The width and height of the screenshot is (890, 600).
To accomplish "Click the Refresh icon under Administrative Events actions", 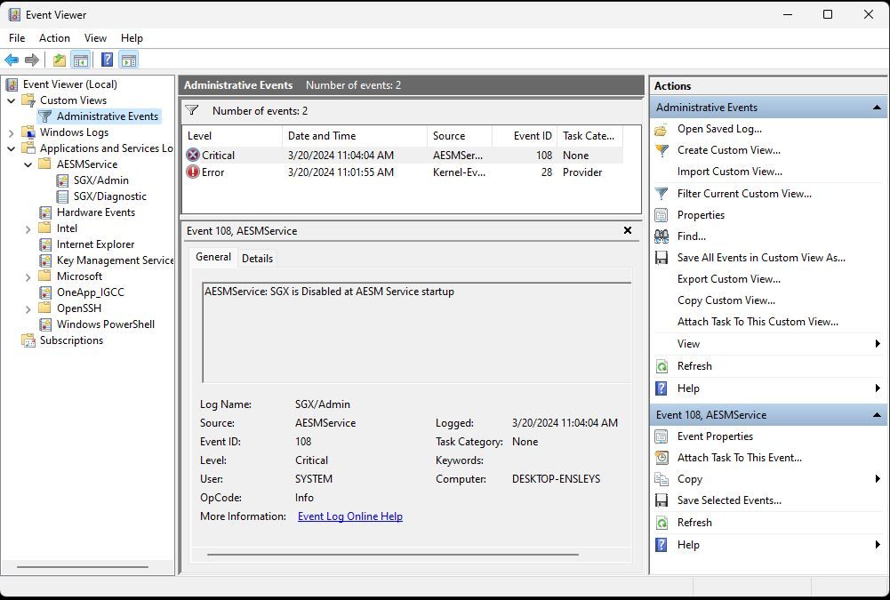I will [x=661, y=366].
